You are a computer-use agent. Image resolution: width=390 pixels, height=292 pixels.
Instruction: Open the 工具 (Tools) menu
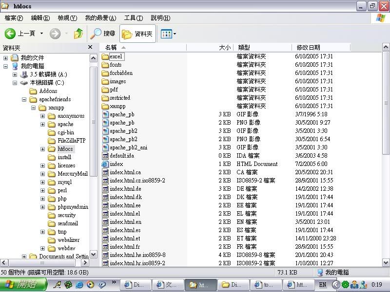[133, 18]
